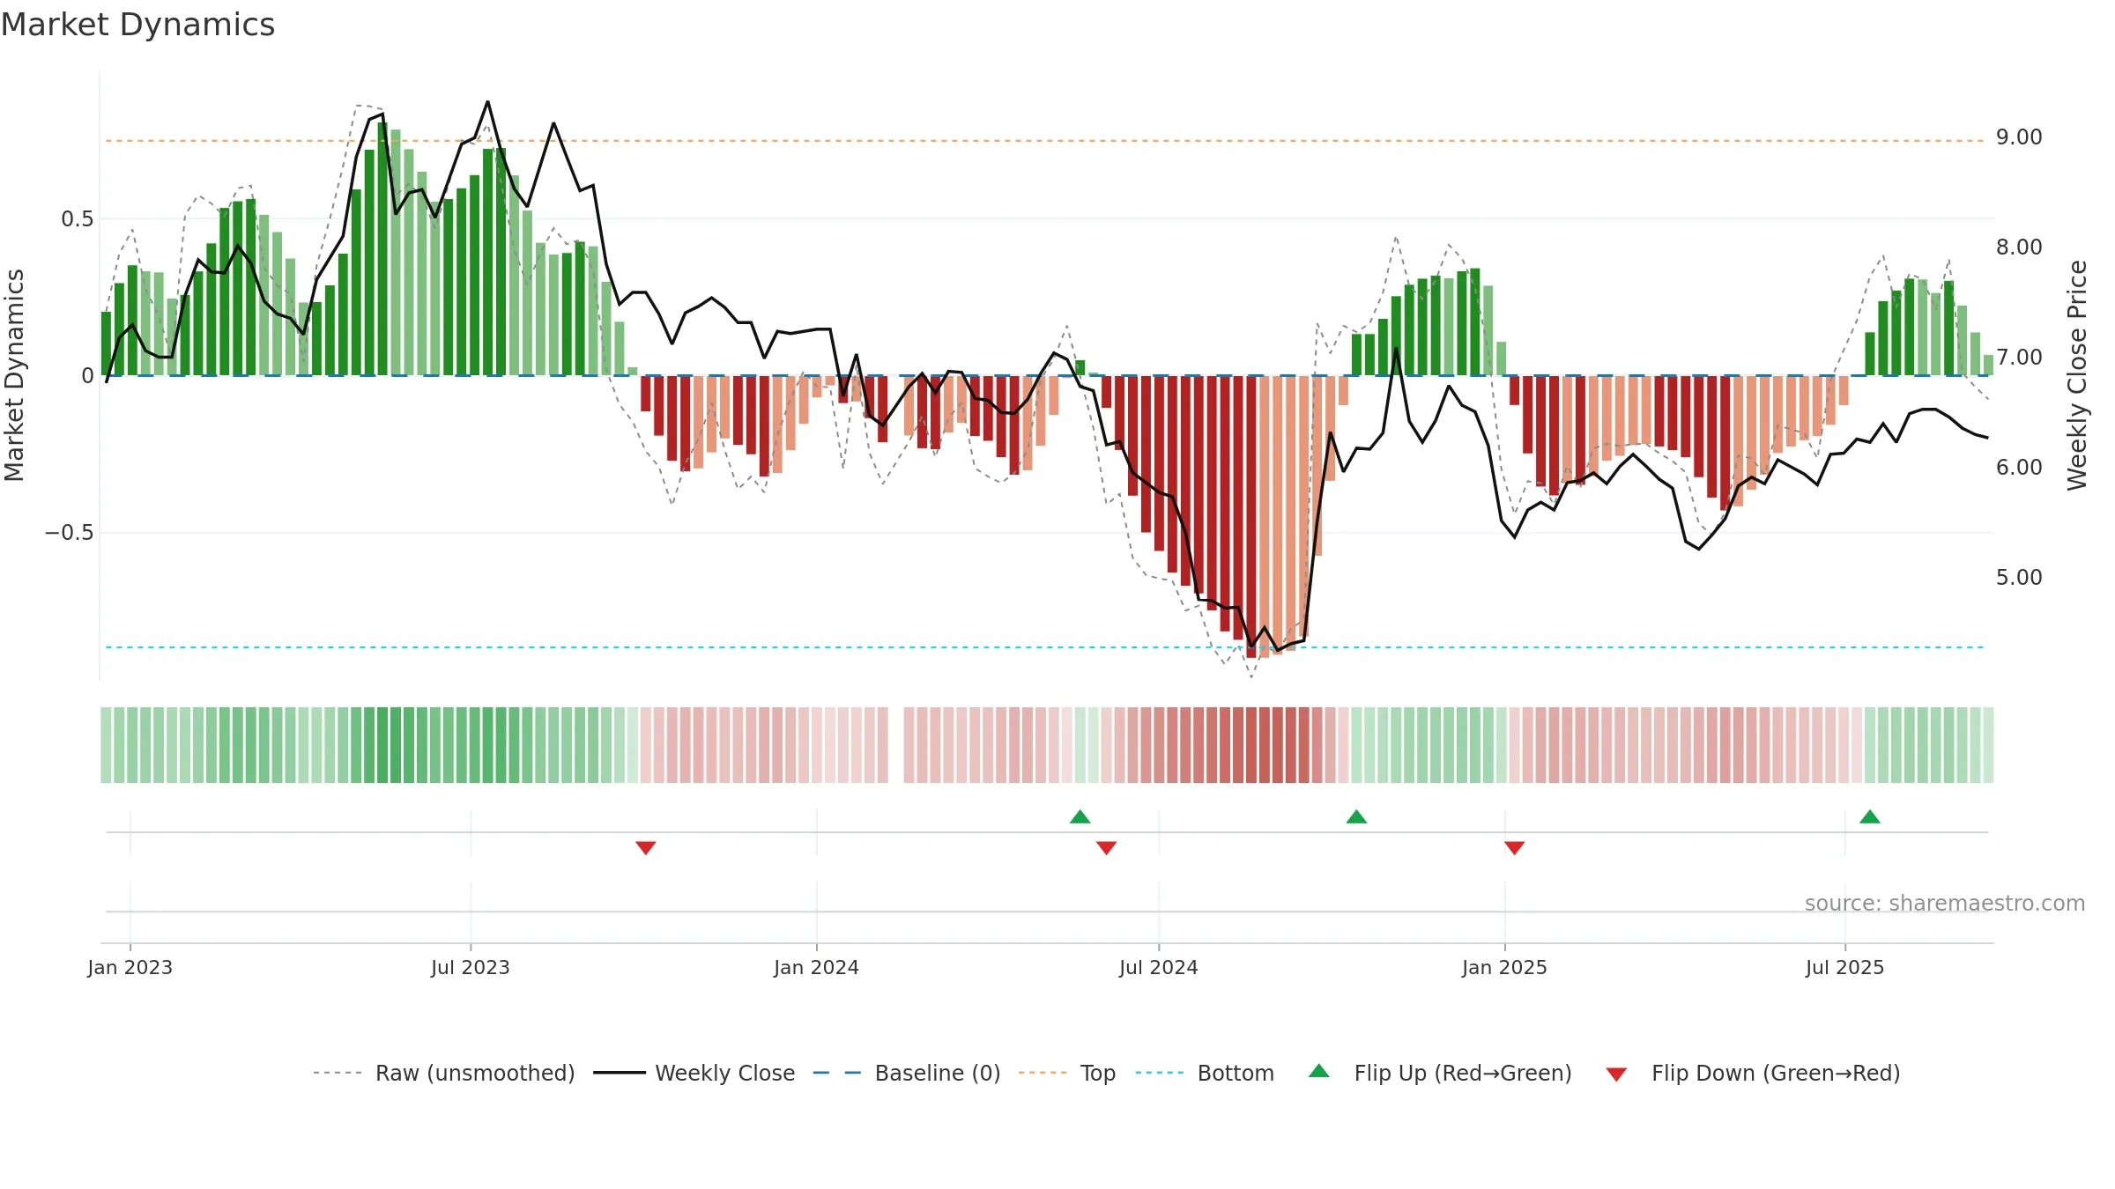Click the 8.00 price axis tick
2115x1189 pixels.
pos(2019,247)
